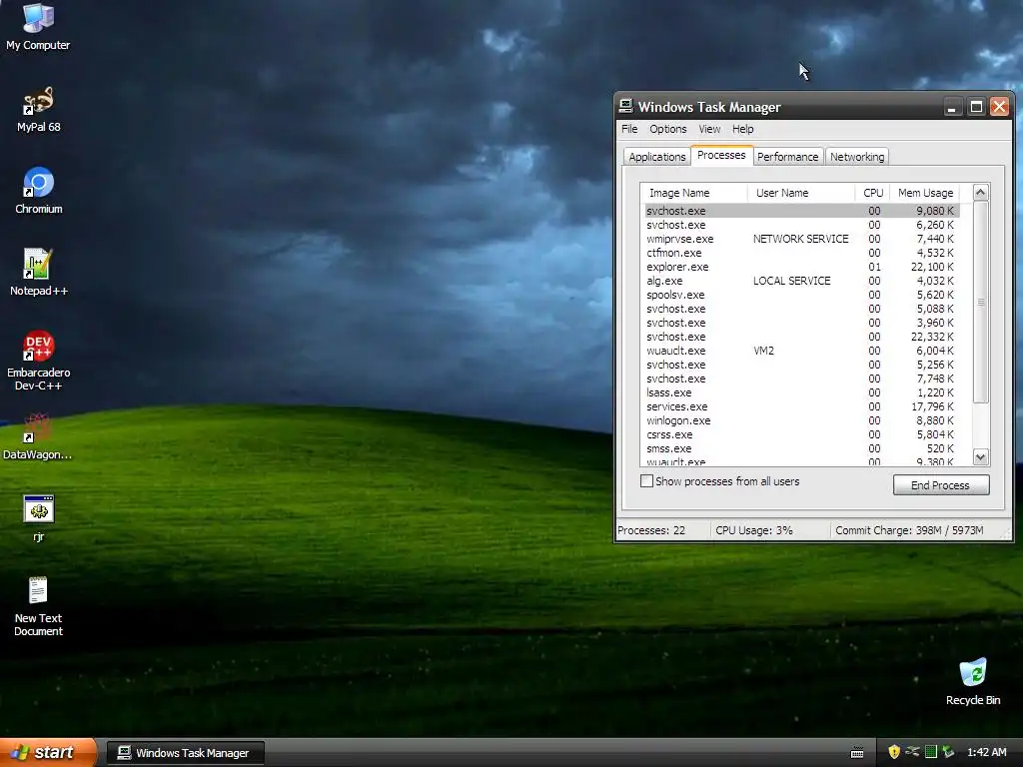This screenshot has height=767, width=1023.
Task: Switch to the Networking tab
Action: [857, 157]
